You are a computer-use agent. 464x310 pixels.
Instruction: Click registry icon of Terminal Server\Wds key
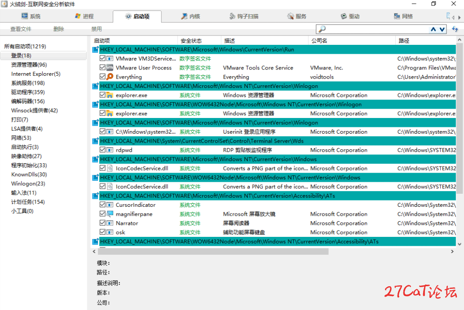point(95,141)
